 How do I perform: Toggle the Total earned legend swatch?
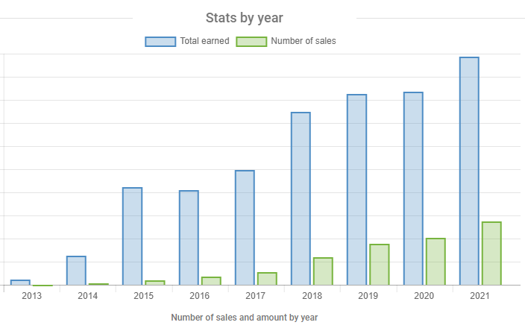(x=160, y=42)
